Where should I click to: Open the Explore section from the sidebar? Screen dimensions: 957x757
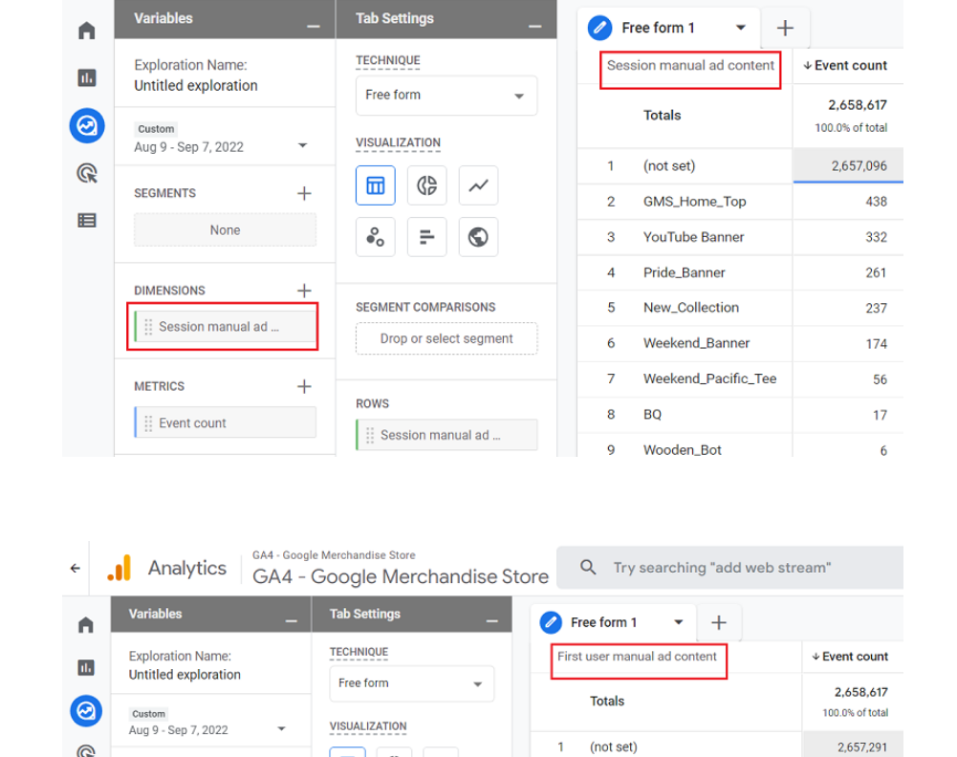coord(86,125)
